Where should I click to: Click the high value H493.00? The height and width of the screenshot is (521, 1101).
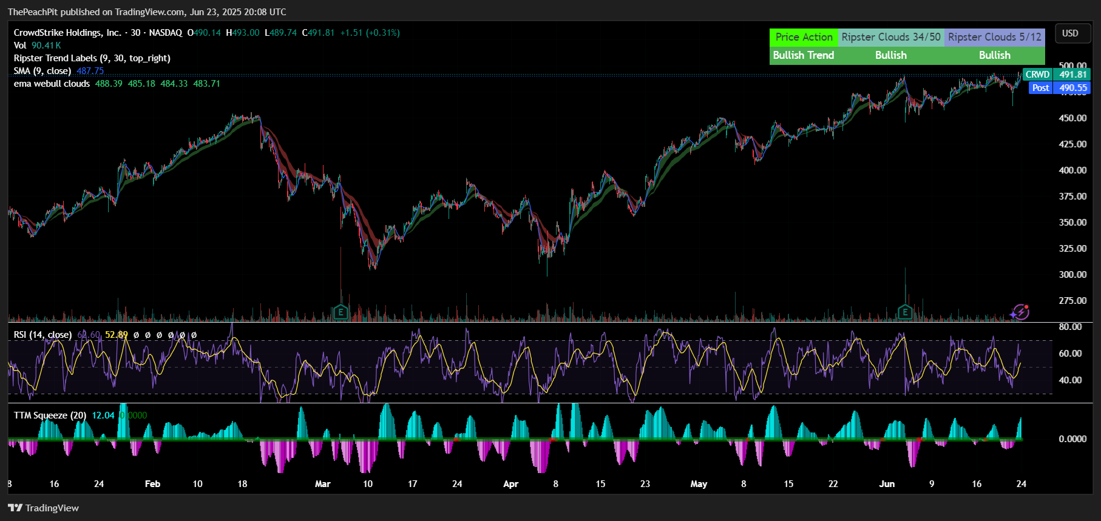coord(242,33)
